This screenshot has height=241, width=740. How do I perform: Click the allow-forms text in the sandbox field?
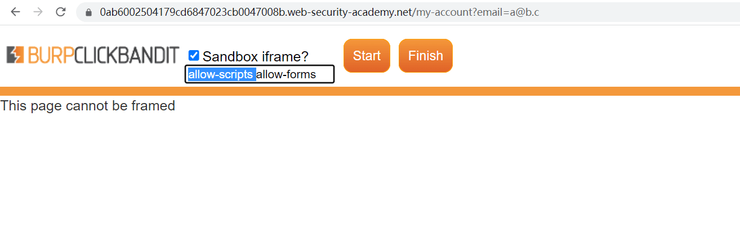286,74
